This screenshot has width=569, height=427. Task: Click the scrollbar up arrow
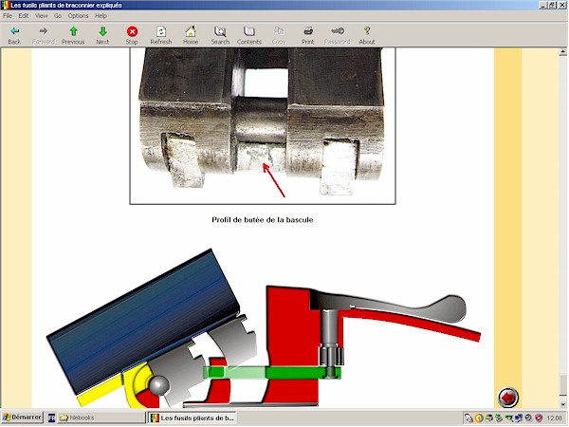[x=562, y=52]
